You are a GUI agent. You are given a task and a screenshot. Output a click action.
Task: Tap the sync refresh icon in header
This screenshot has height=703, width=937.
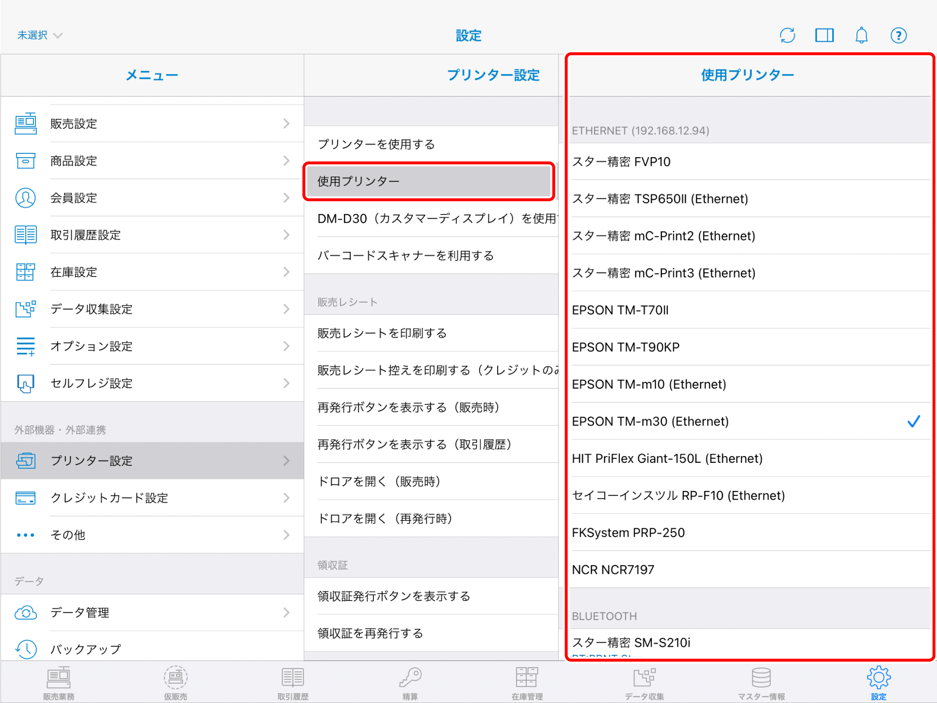pyautogui.click(x=787, y=35)
